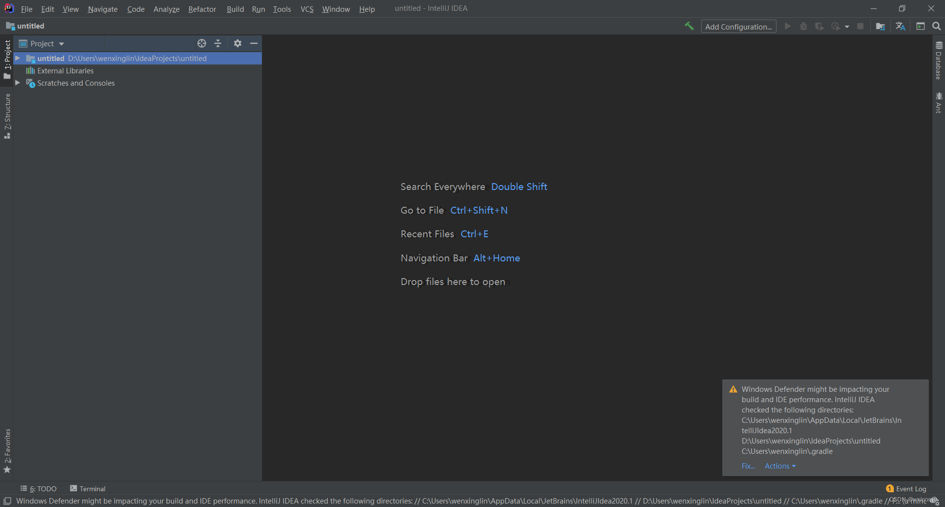Select Scratches and Consoles item

click(x=76, y=83)
